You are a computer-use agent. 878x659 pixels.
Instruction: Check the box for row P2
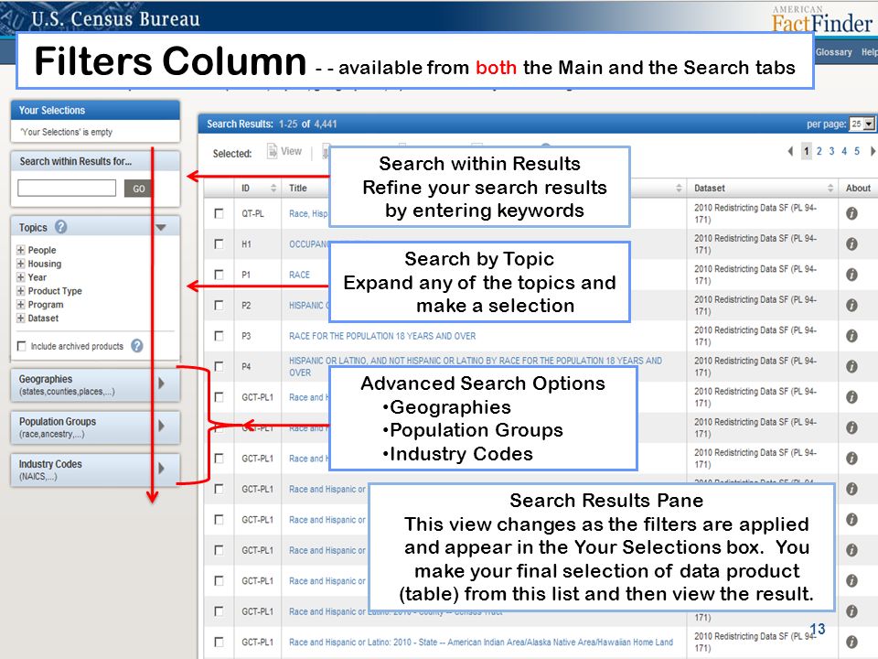(x=219, y=306)
